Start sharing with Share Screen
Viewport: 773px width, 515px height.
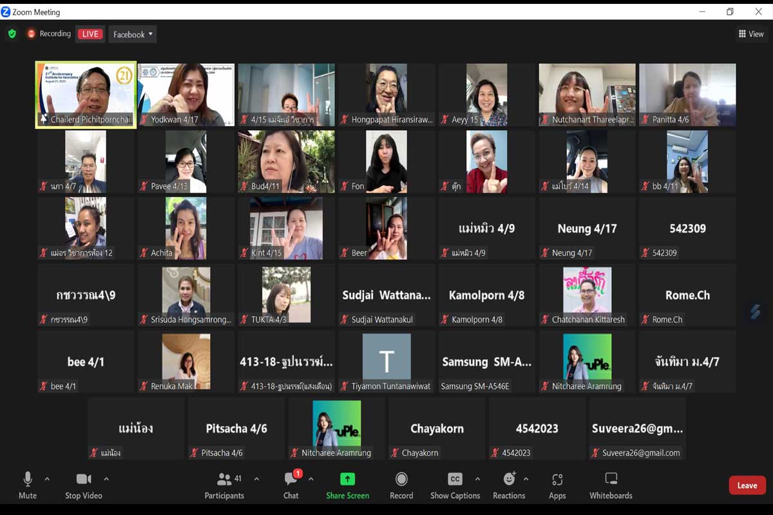(347, 480)
